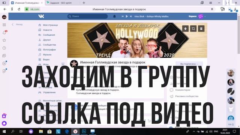Image resolution: width=240 pixels, height=135 pixels.
Task: Open Кирилл profile dropdown menu
Action: [x=197, y=16]
